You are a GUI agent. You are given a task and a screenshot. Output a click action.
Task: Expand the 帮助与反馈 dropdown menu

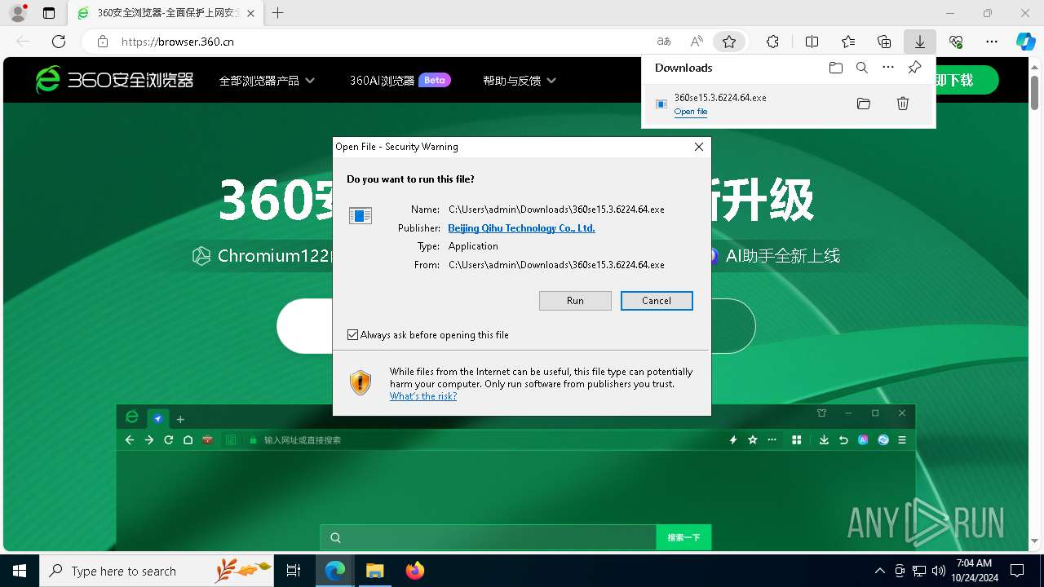pyautogui.click(x=520, y=81)
